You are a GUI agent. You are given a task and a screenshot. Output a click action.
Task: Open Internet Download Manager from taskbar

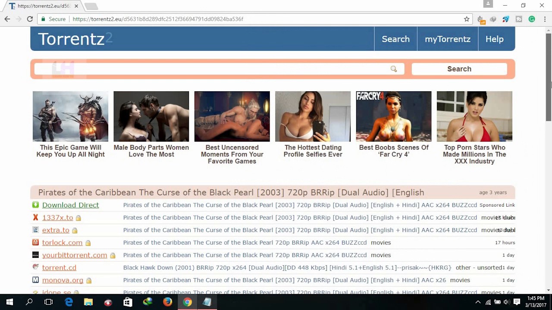click(x=147, y=302)
